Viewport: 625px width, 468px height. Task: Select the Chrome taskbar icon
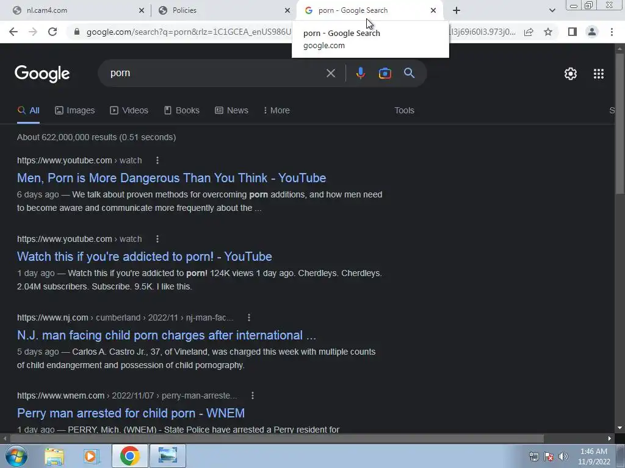pos(129,456)
